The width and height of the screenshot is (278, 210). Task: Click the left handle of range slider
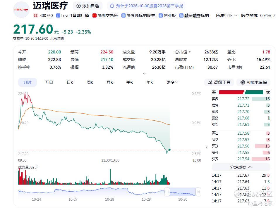tap(167, 192)
